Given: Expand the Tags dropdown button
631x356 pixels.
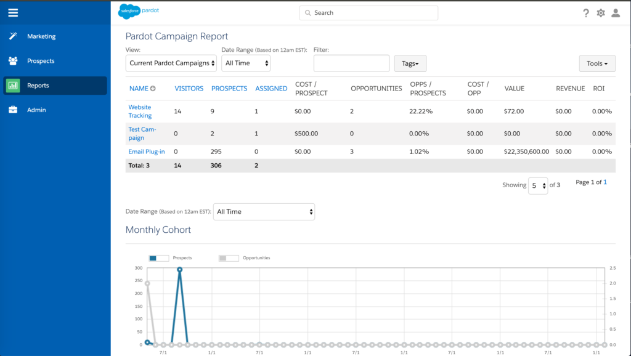Looking at the screenshot, I should tap(410, 63).
